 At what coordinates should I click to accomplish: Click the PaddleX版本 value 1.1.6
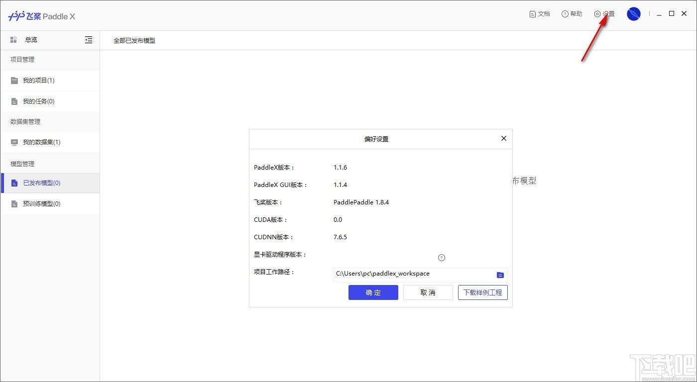point(341,168)
